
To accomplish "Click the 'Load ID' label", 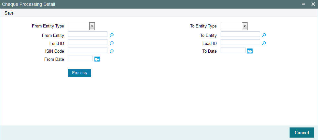I will (210, 43).
